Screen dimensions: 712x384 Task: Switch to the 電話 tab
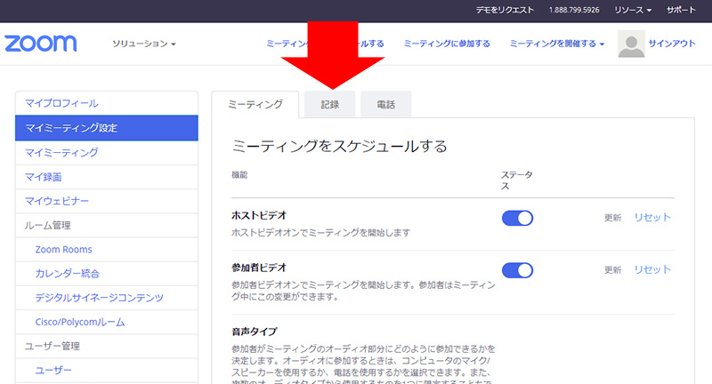pos(386,105)
